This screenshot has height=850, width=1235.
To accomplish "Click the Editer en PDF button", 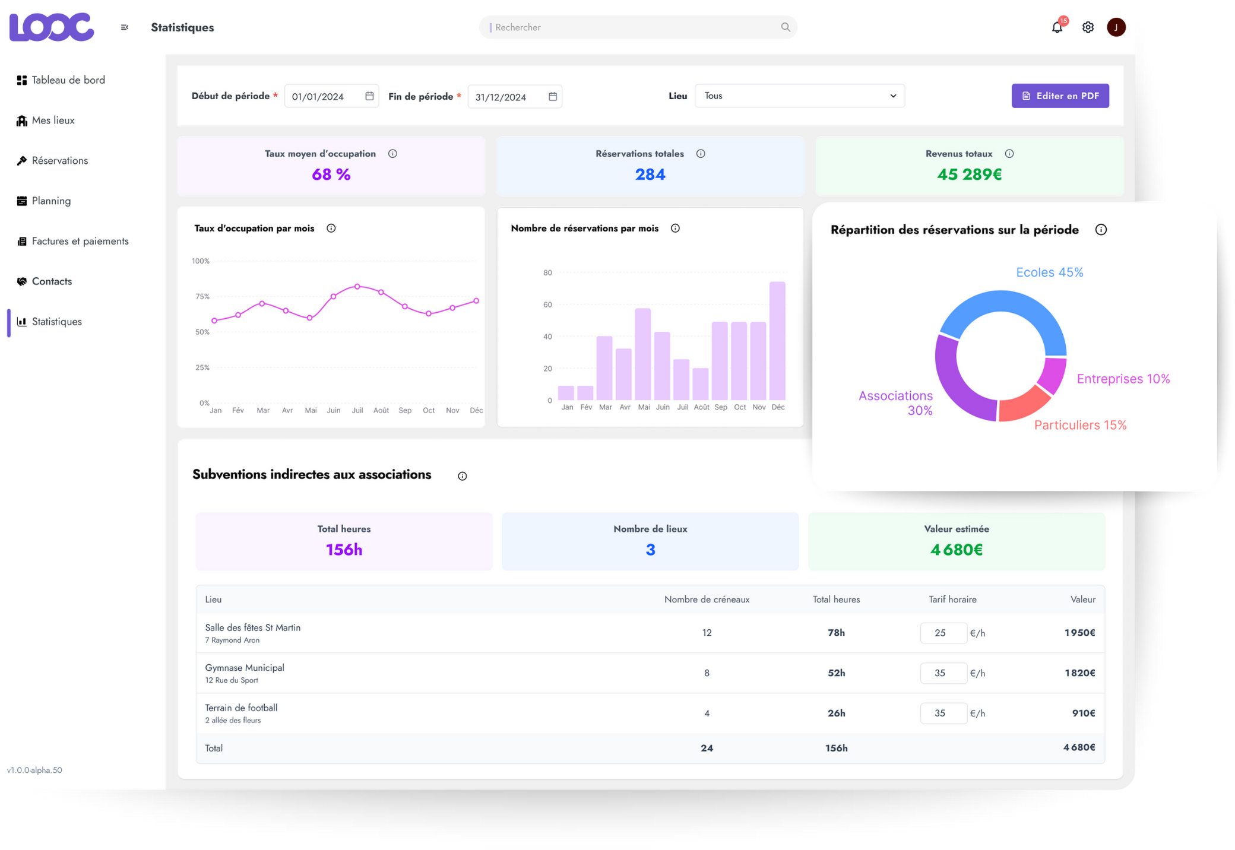I will pyautogui.click(x=1060, y=96).
